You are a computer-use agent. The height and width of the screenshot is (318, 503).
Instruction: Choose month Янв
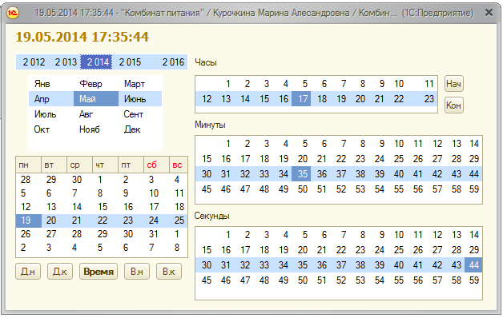(x=42, y=84)
